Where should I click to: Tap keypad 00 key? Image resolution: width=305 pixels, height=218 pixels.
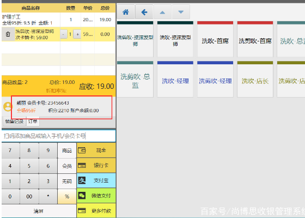(x=29, y=196)
